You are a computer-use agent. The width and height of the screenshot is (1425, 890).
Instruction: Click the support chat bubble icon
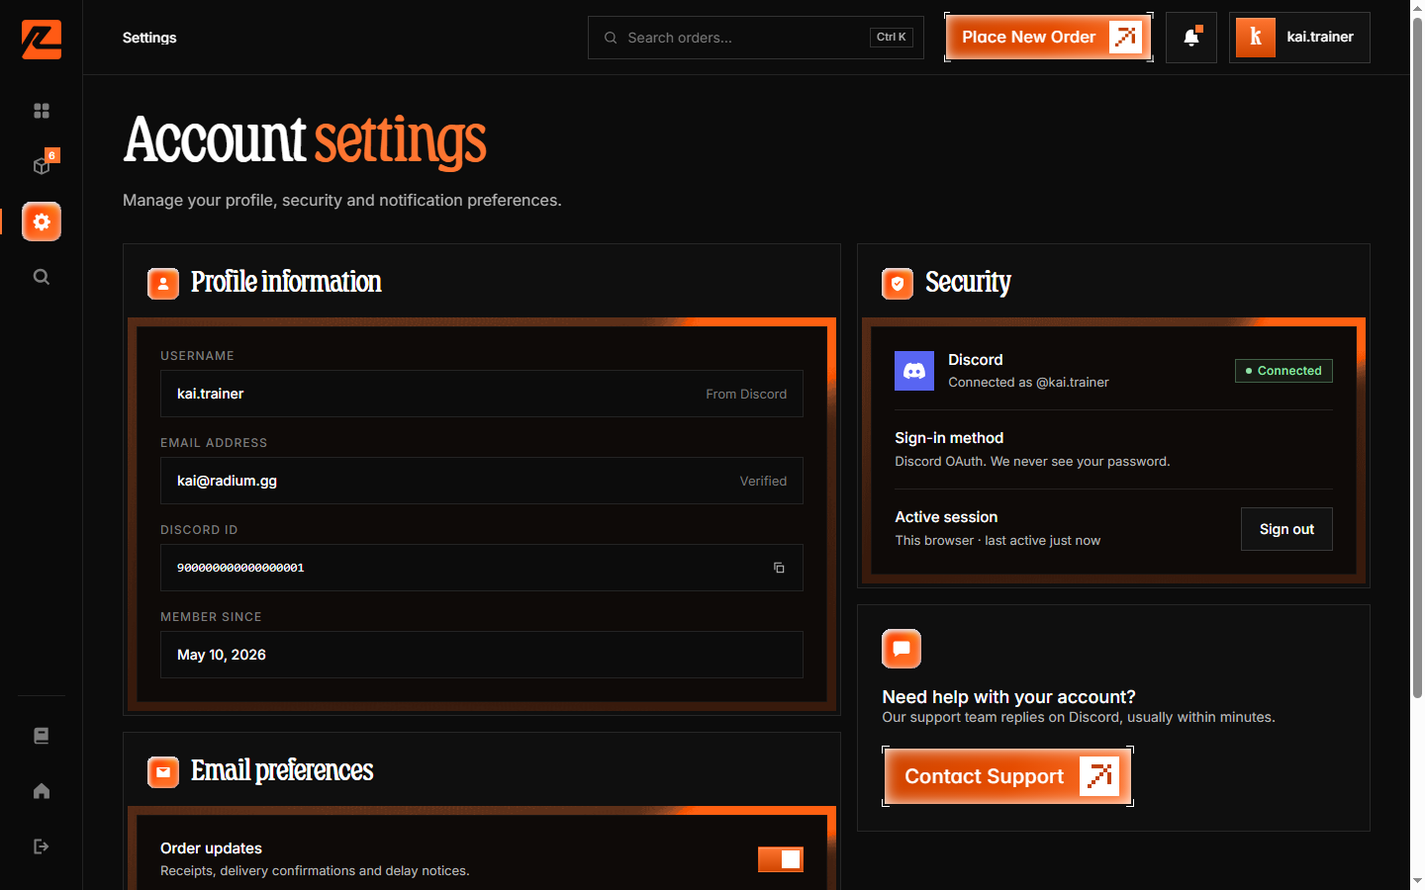click(902, 649)
